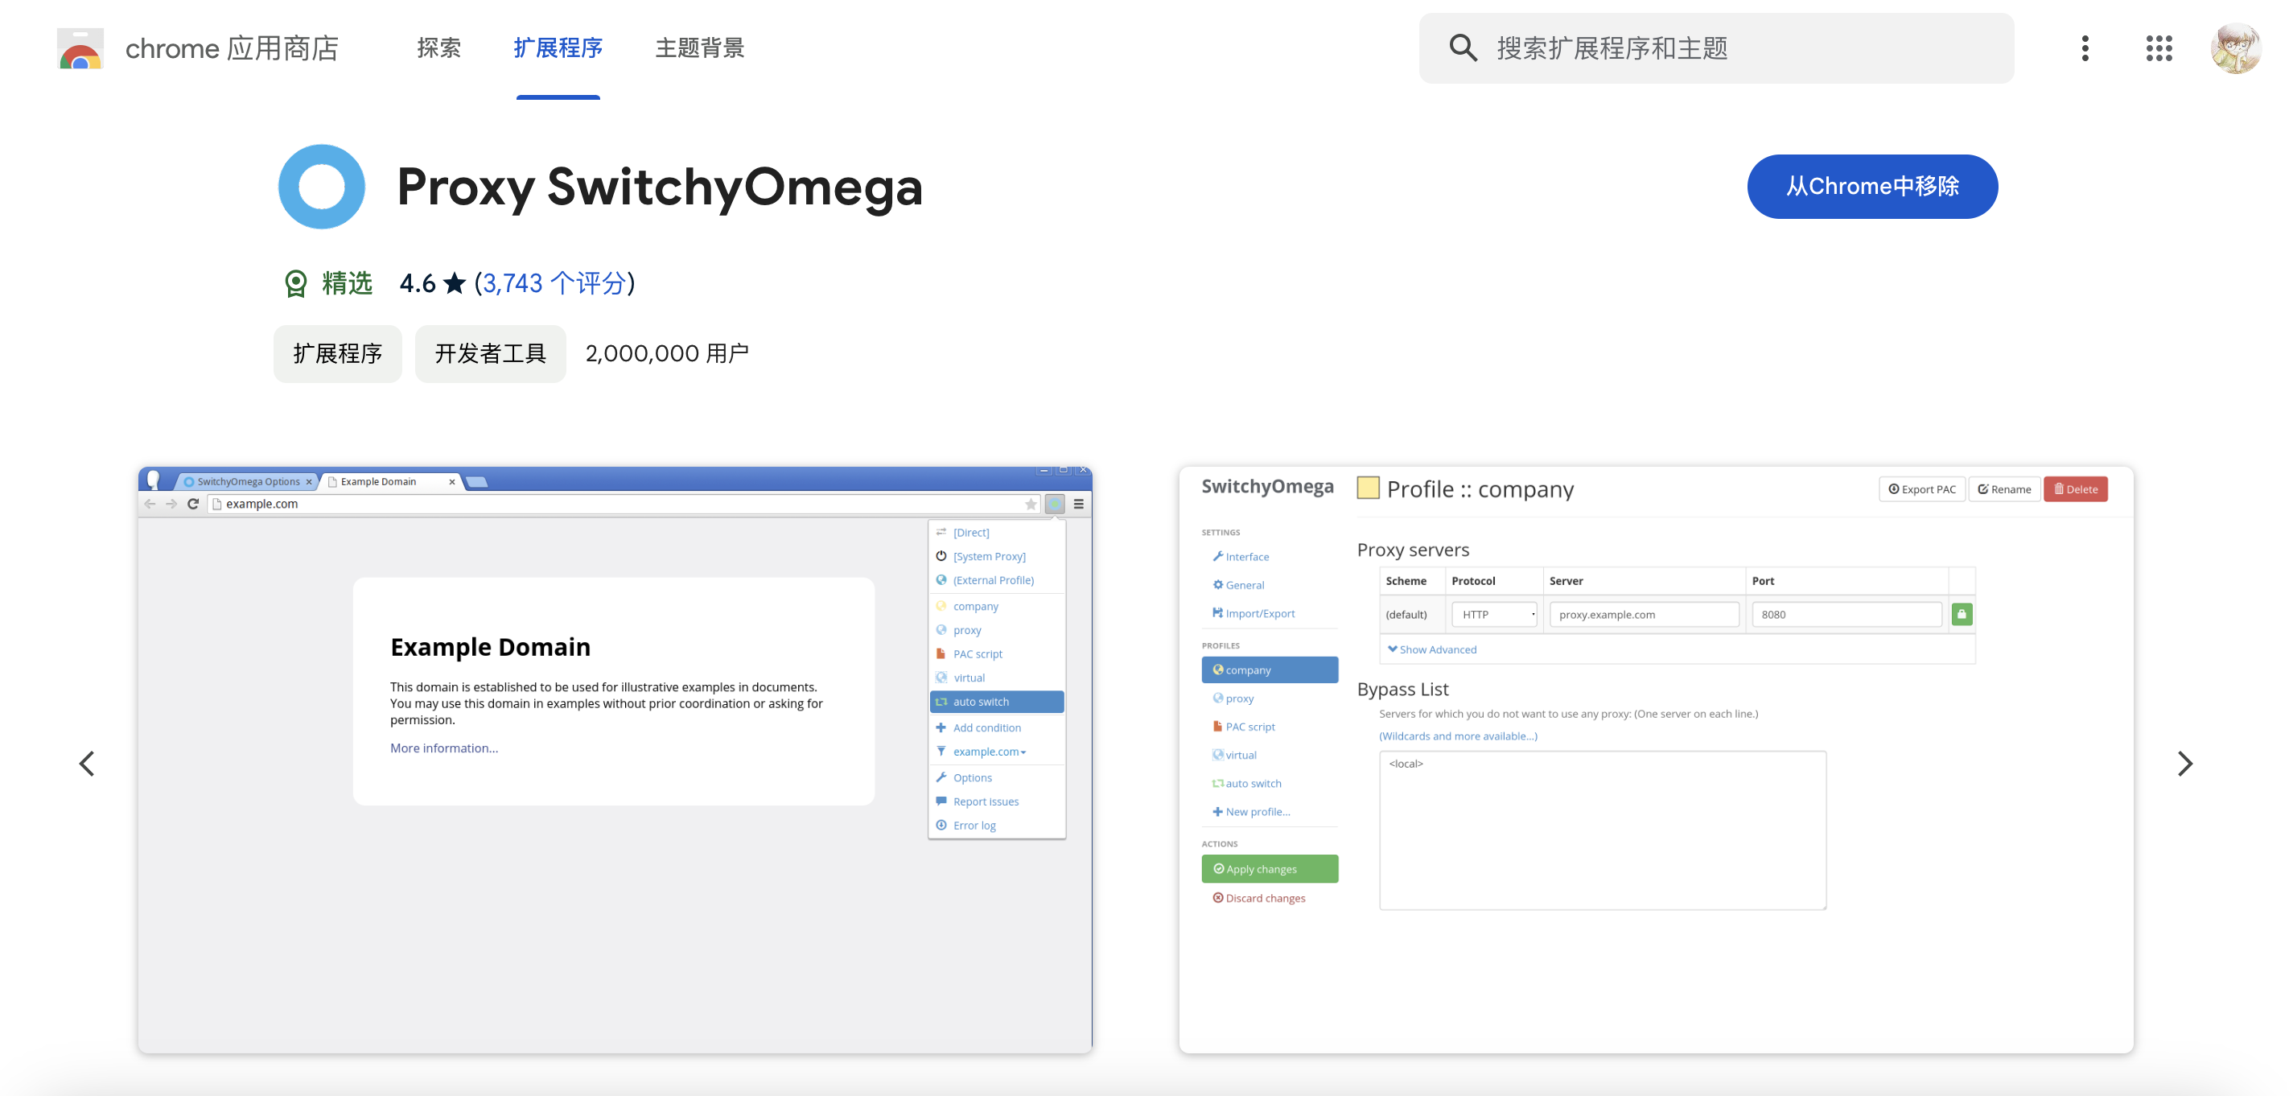
Task: Open General settings in SwitchyOmega sidebar
Action: tap(1238, 585)
